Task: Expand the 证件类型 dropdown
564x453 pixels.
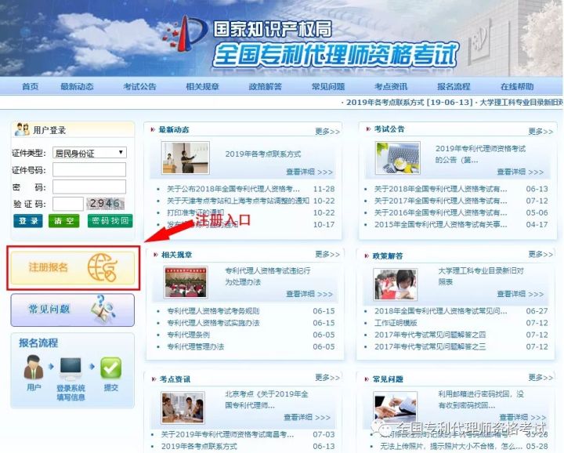Action: click(89, 153)
